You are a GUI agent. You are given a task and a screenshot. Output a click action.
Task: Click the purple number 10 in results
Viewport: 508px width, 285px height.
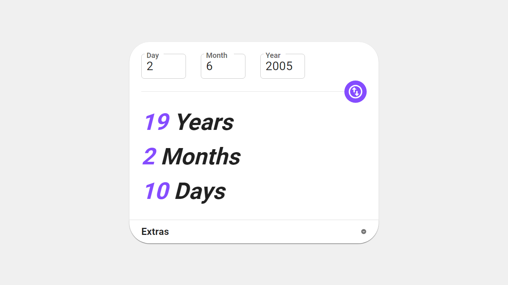[157, 191]
